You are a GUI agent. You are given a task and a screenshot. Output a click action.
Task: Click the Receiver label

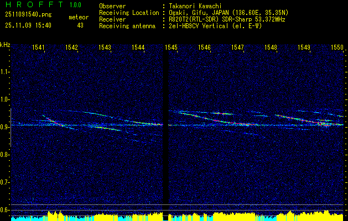tap(112, 19)
